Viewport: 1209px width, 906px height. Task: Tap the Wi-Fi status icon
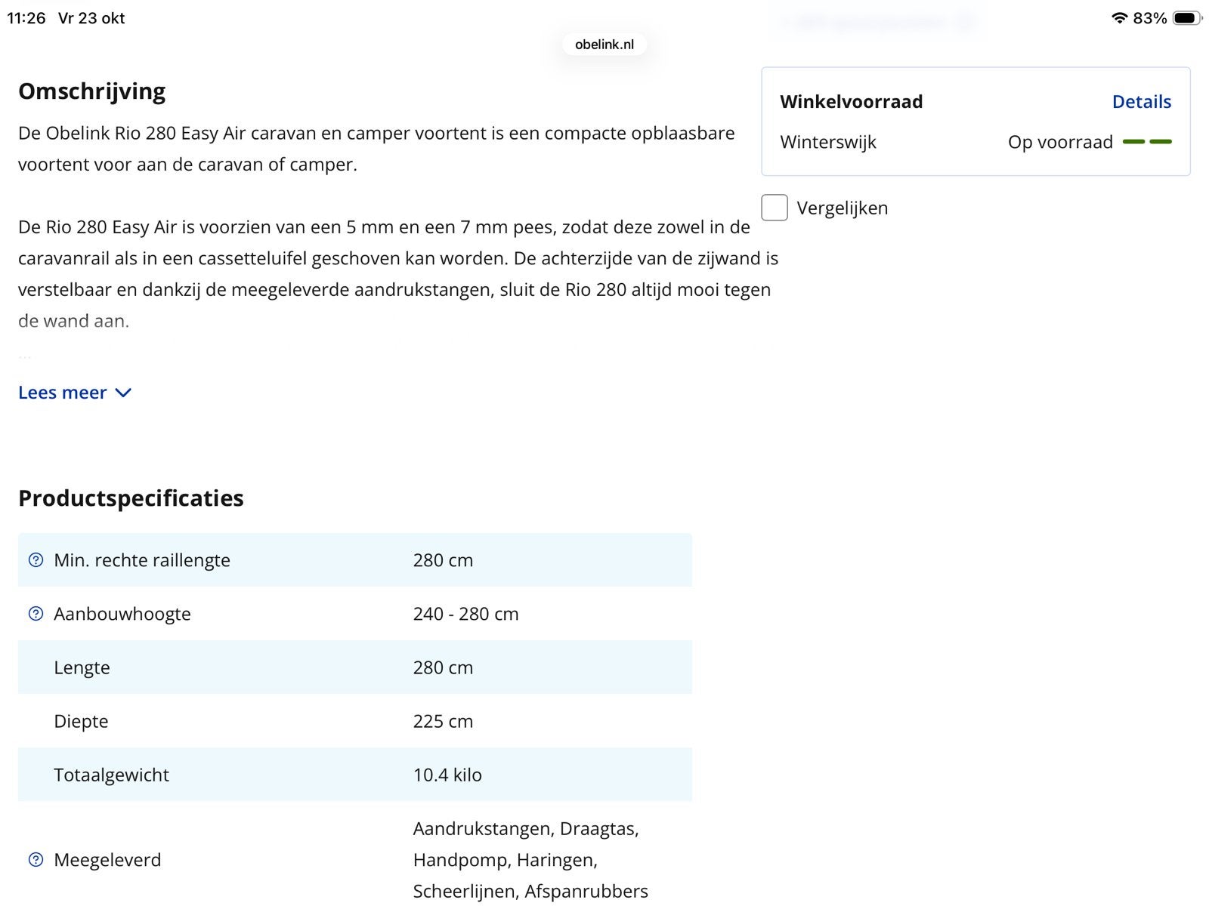pyautogui.click(x=1119, y=18)
